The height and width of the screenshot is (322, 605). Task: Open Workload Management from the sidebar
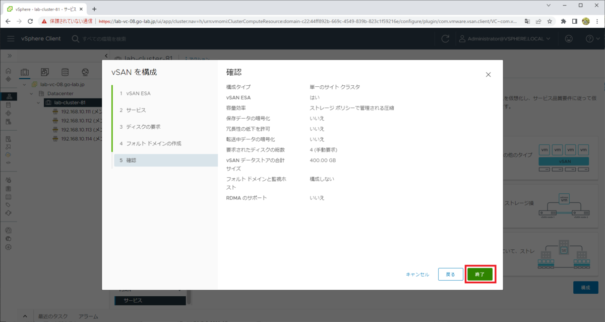point(9,114)
